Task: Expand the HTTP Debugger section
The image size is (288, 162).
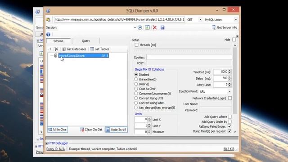Action: coord(47,143)
